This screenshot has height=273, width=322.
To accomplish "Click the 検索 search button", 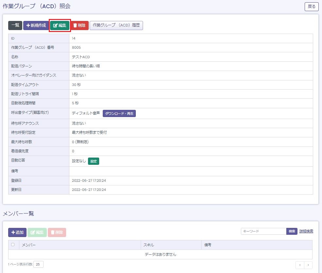I will [x=292, y=231].
